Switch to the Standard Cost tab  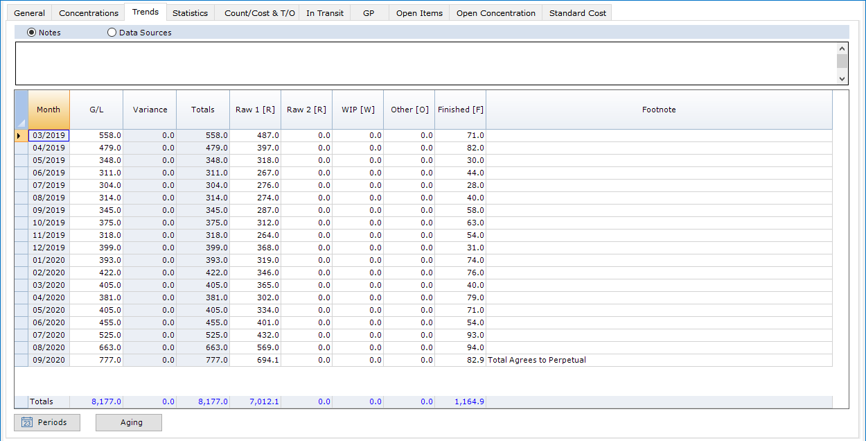coord(576,12)
